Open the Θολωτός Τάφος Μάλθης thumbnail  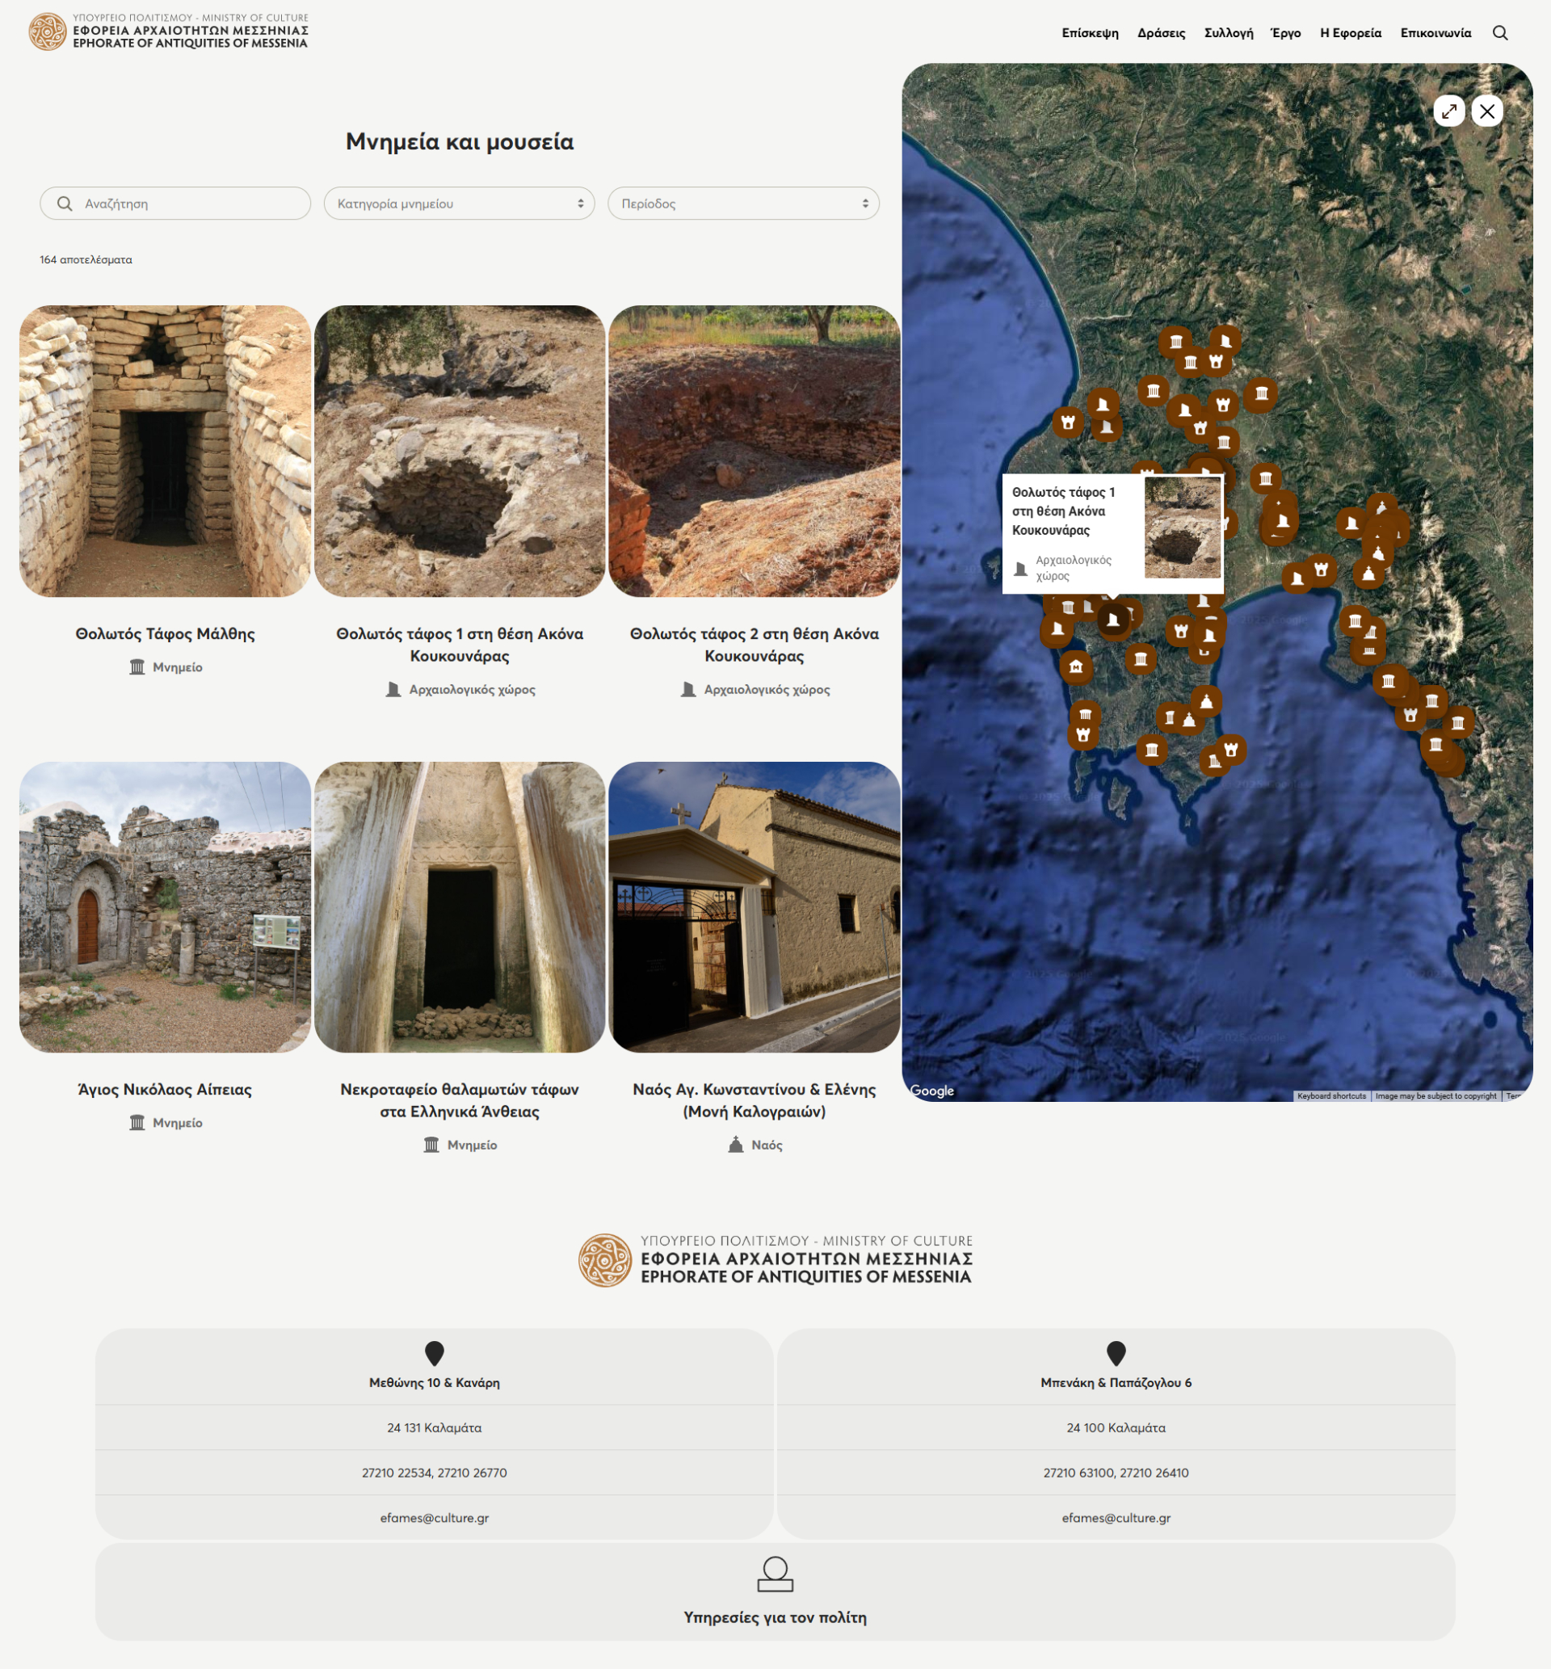click(x=165, y=452)
